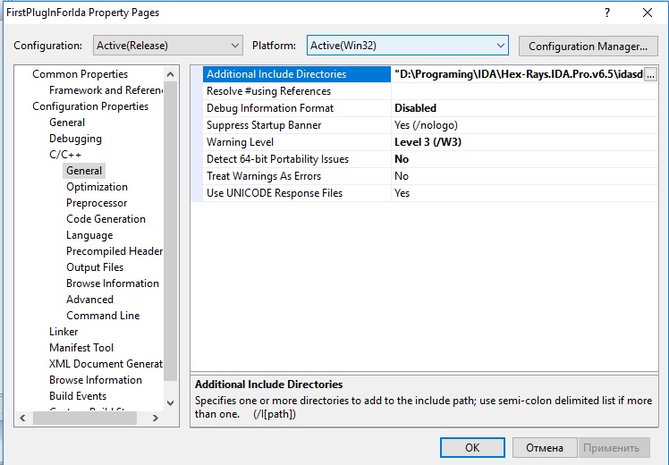Viewport: 669px width, 465px height.
Task: Open the Command Line page
Action: [103, 316]
